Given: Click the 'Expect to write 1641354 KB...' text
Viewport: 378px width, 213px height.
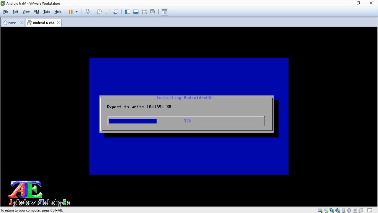Looking at the screenshot, I should point(143,107).
